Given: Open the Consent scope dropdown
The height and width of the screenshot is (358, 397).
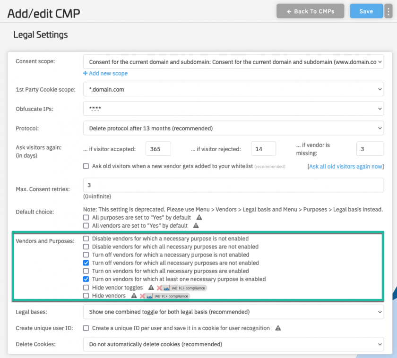Looking at the screenshot, I should point(233,62).
